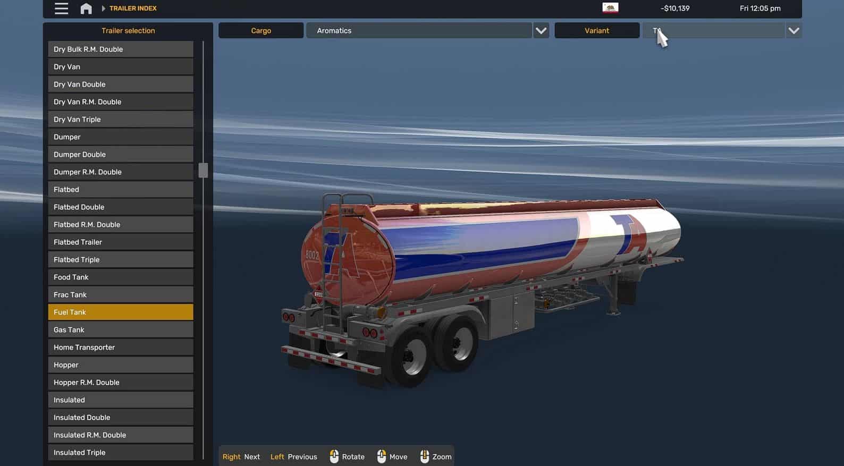The width and height of the screenshot is (844, 466).
Task: Expand the Cargo dropdown arrow
Action: point(541,31)
